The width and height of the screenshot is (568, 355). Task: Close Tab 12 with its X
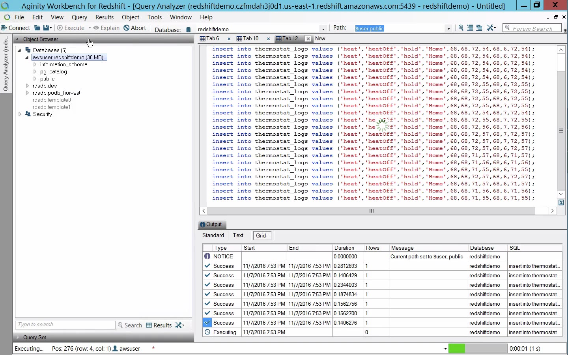tap(308, 39)
